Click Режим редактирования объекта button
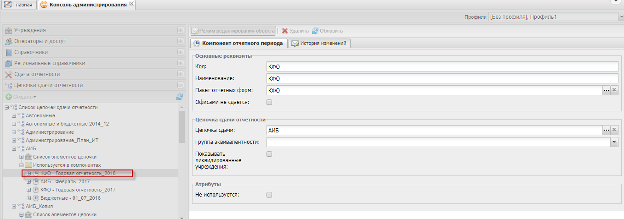 pyautogui.click(x=233, y=31)
